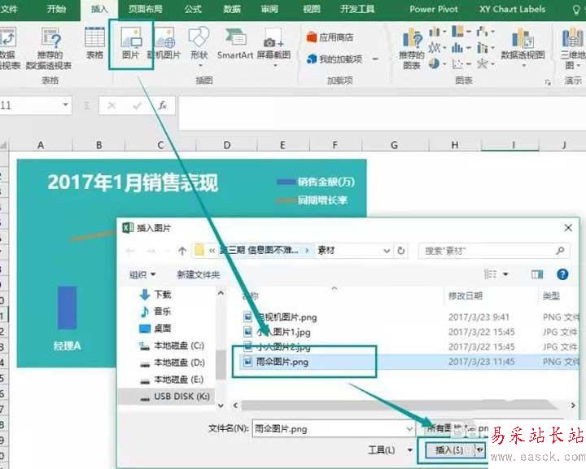Image resolution: width=586 pixels, height=469 pixels.
Task: Click 推荐的图表 recommended charts
Action: [x=412, y=50]
